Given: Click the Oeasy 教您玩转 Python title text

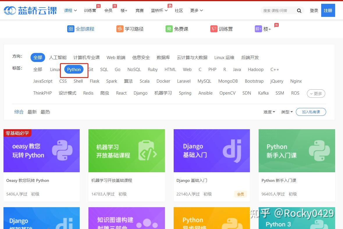Looking at the screenshot, I should [28, 180].
